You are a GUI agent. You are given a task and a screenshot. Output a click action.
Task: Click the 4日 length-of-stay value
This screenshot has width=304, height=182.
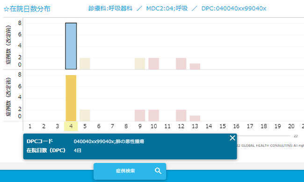tap(77, 150)
